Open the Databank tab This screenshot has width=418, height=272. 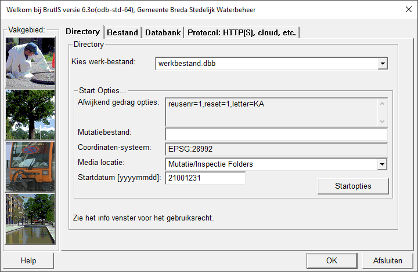[163, 32]
